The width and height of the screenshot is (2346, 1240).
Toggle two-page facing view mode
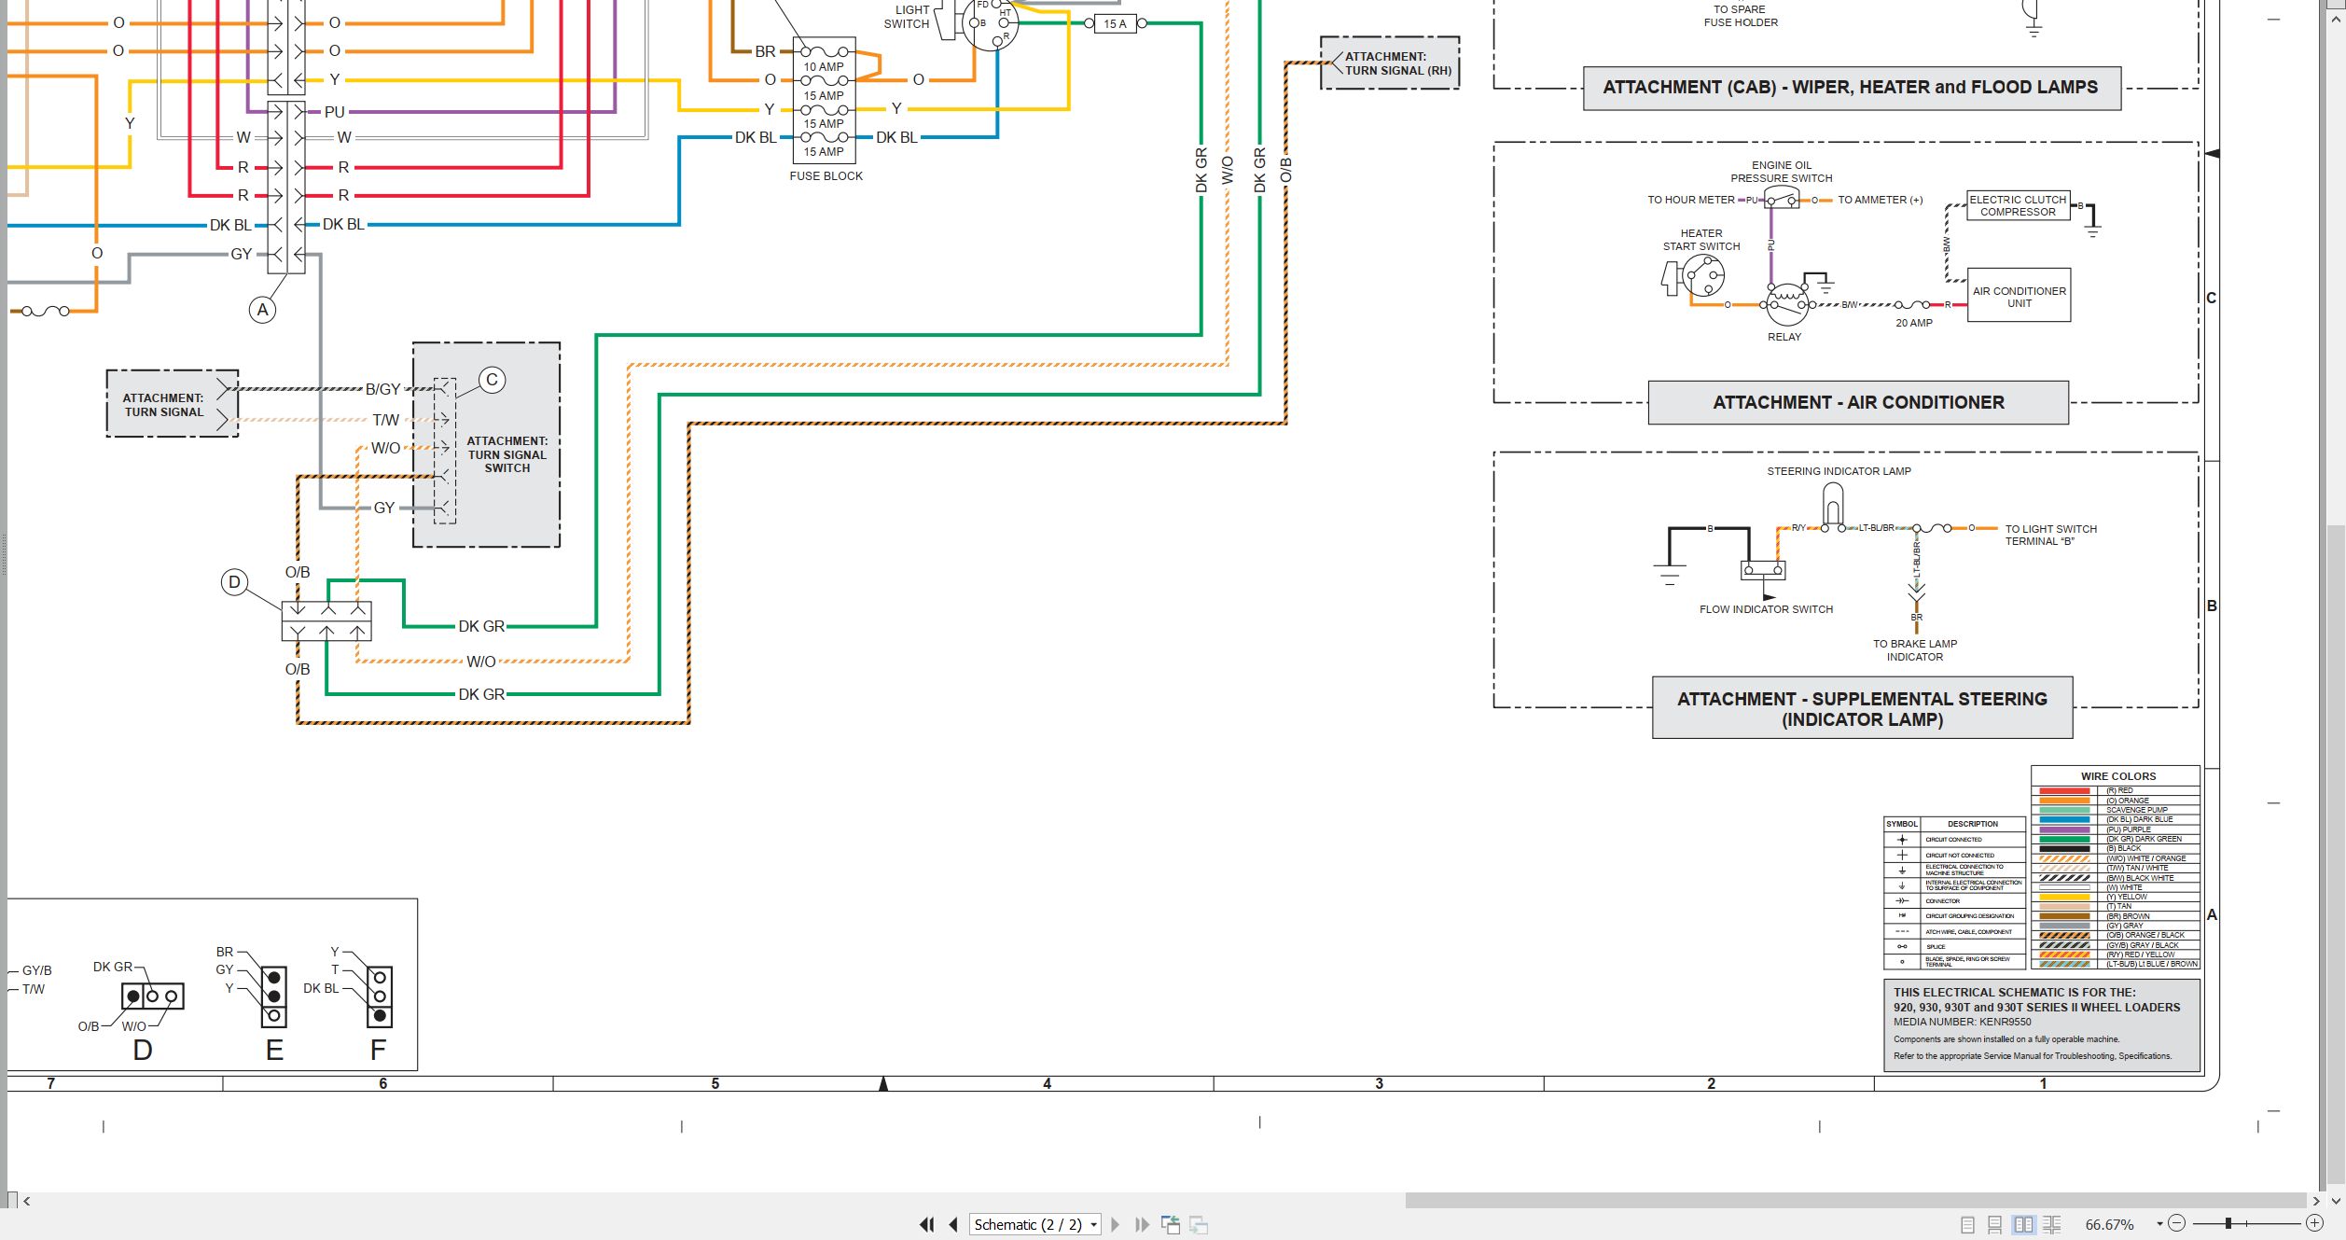tap(2023, 1224)
